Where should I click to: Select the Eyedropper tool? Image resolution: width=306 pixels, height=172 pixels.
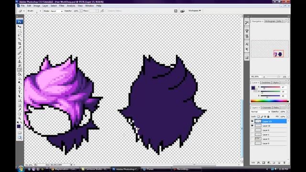20,110
